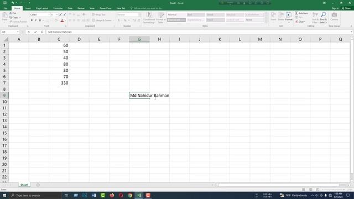
Task: Insert a function with fx icon
Action: tap(42, 32)
